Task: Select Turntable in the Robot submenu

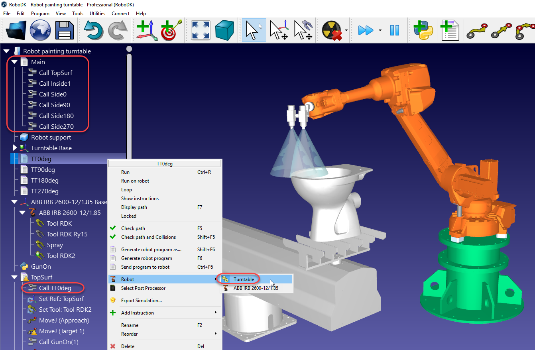Action: pyautogui.click(x=244, y=279)
